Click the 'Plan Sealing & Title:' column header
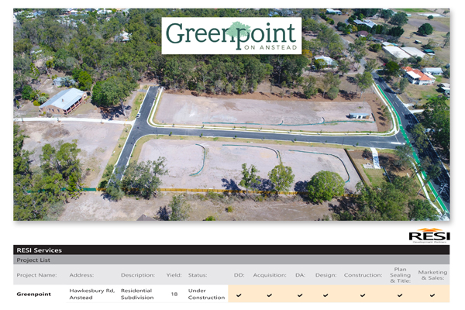 click(x=400, y=275)
